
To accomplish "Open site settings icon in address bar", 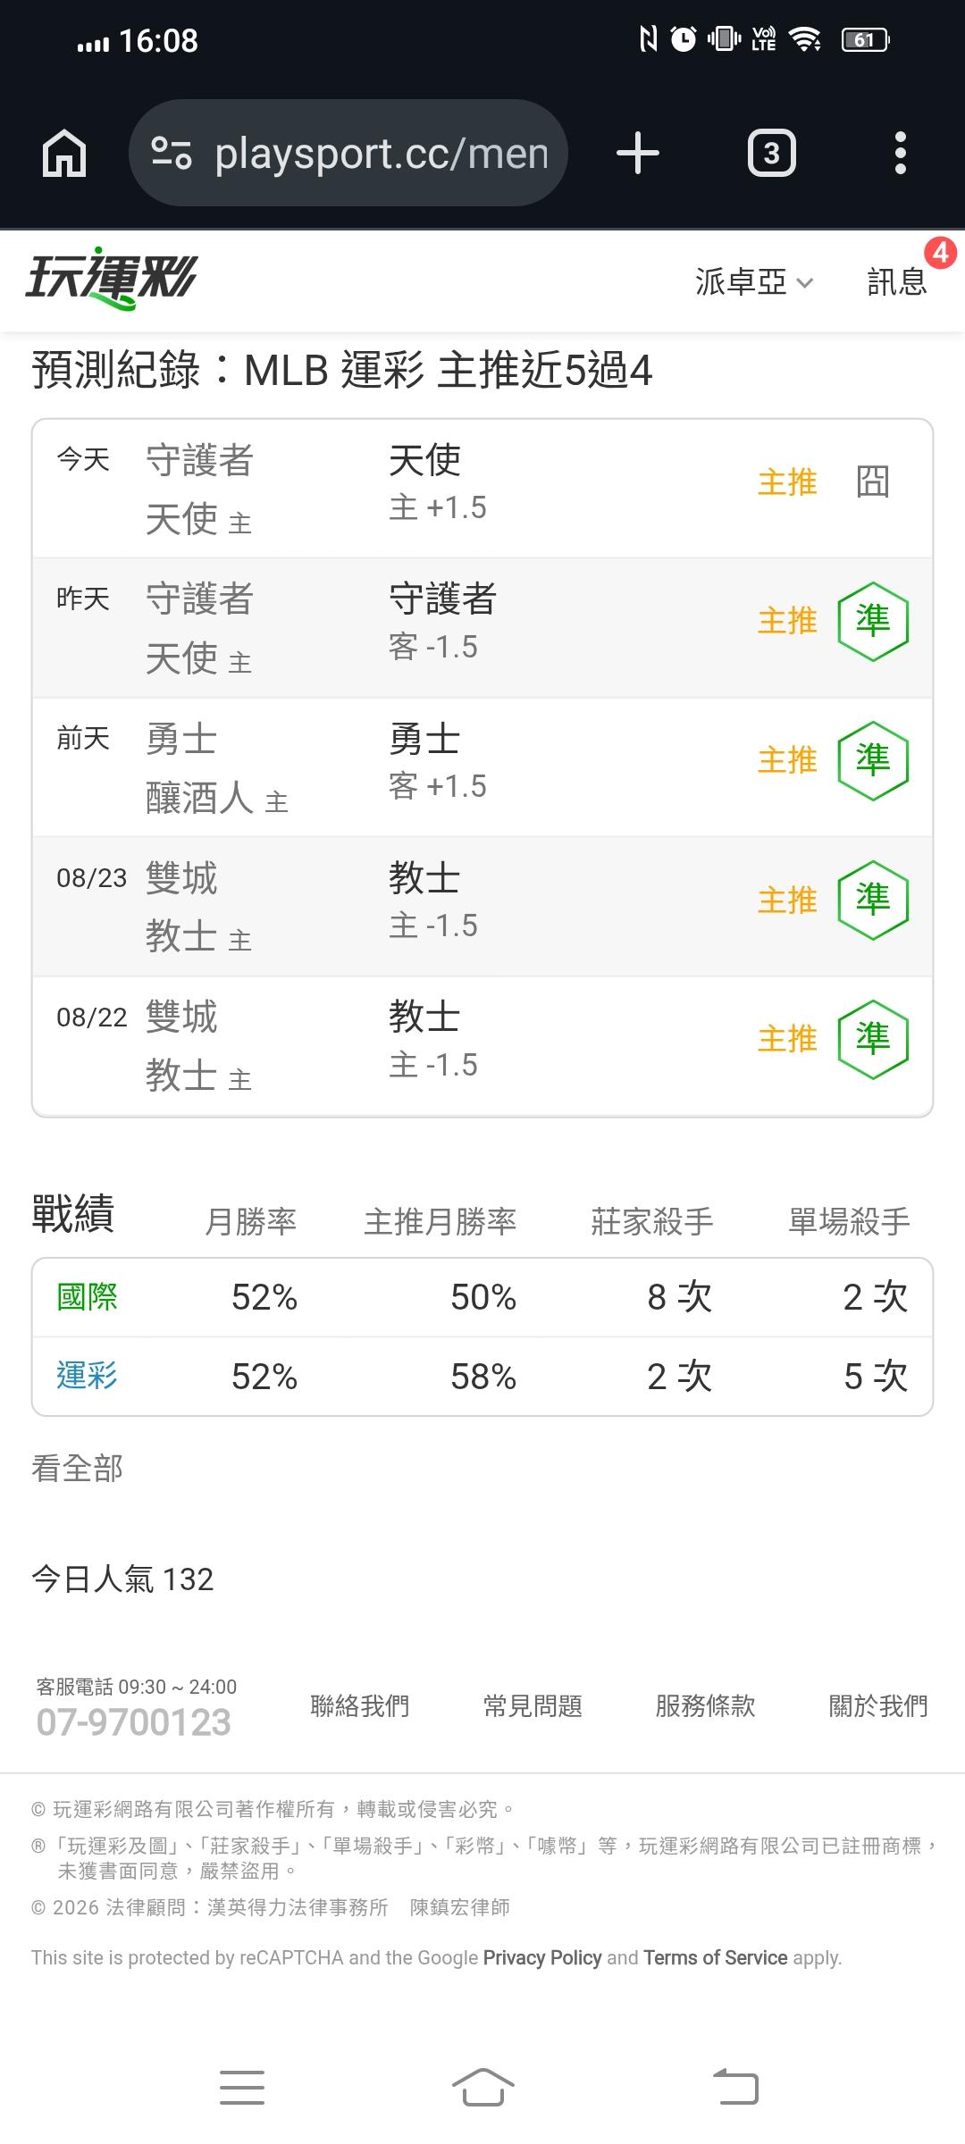I will 171,153.
